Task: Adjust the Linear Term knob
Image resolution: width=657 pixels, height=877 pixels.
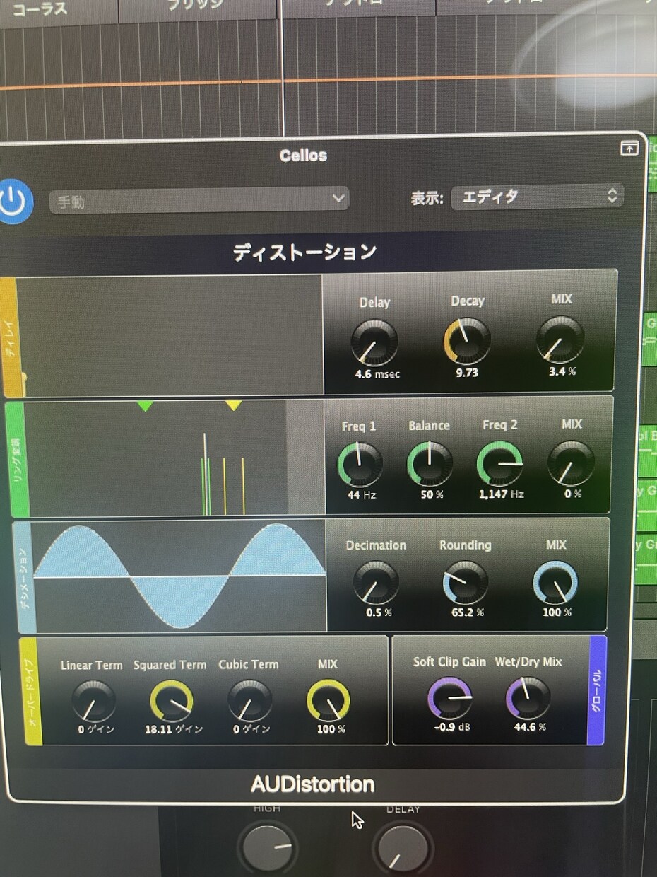Action: [93, 702]
